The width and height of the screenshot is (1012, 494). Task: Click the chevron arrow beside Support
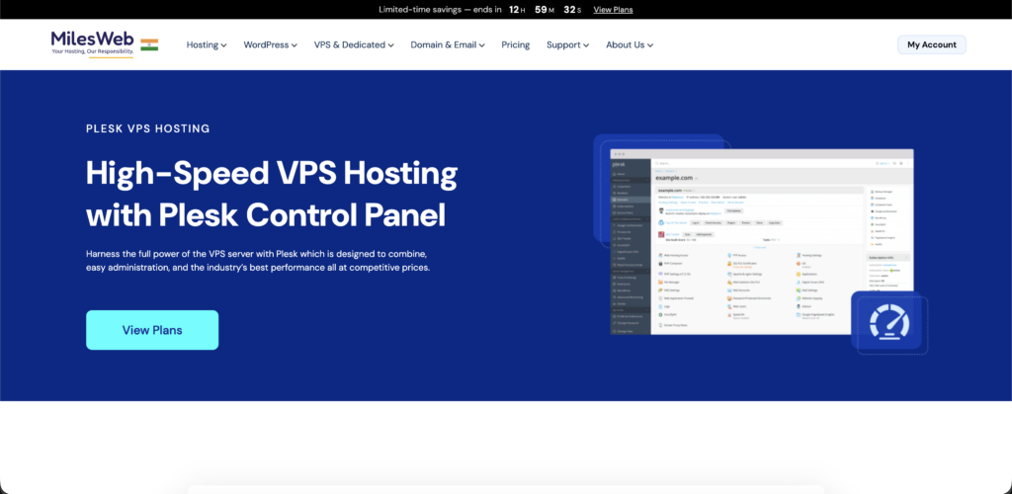tap(586, 45)
